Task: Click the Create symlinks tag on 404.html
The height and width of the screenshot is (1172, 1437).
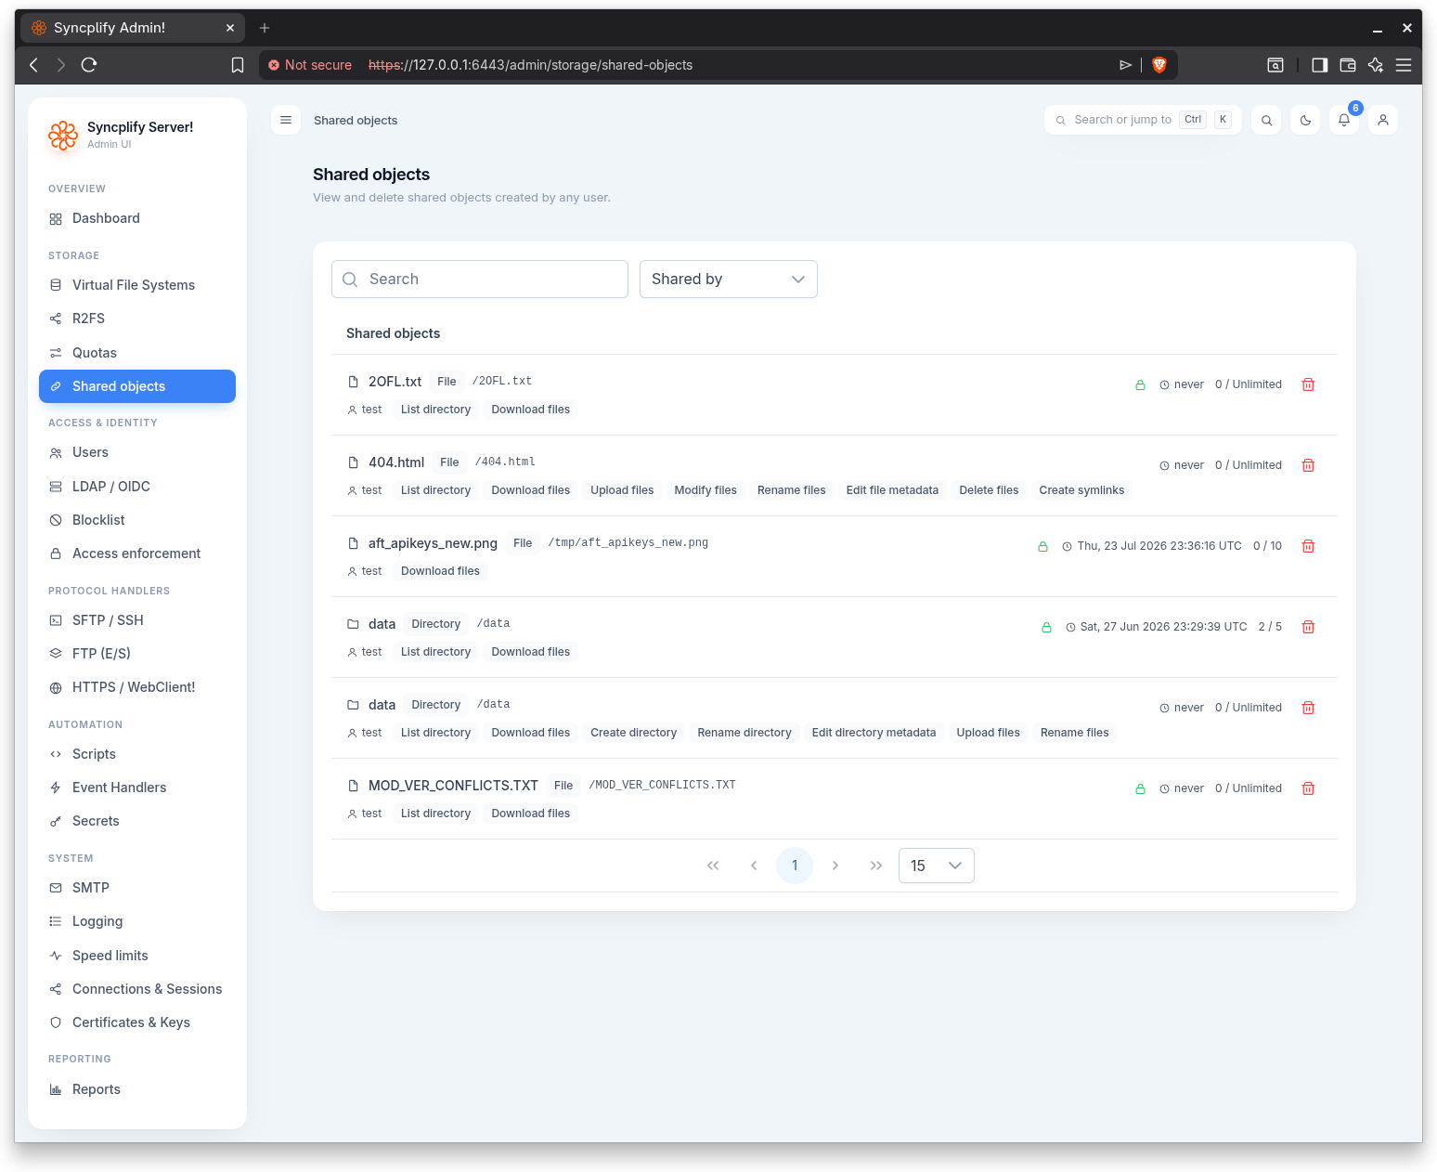Action: coord(1081,490)
